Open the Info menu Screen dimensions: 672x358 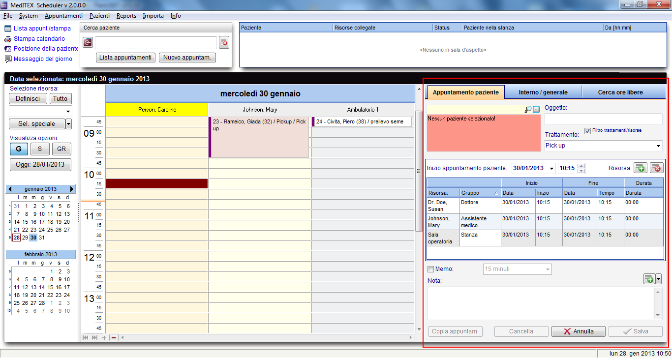pyautogui.click(x=176, y=16)
